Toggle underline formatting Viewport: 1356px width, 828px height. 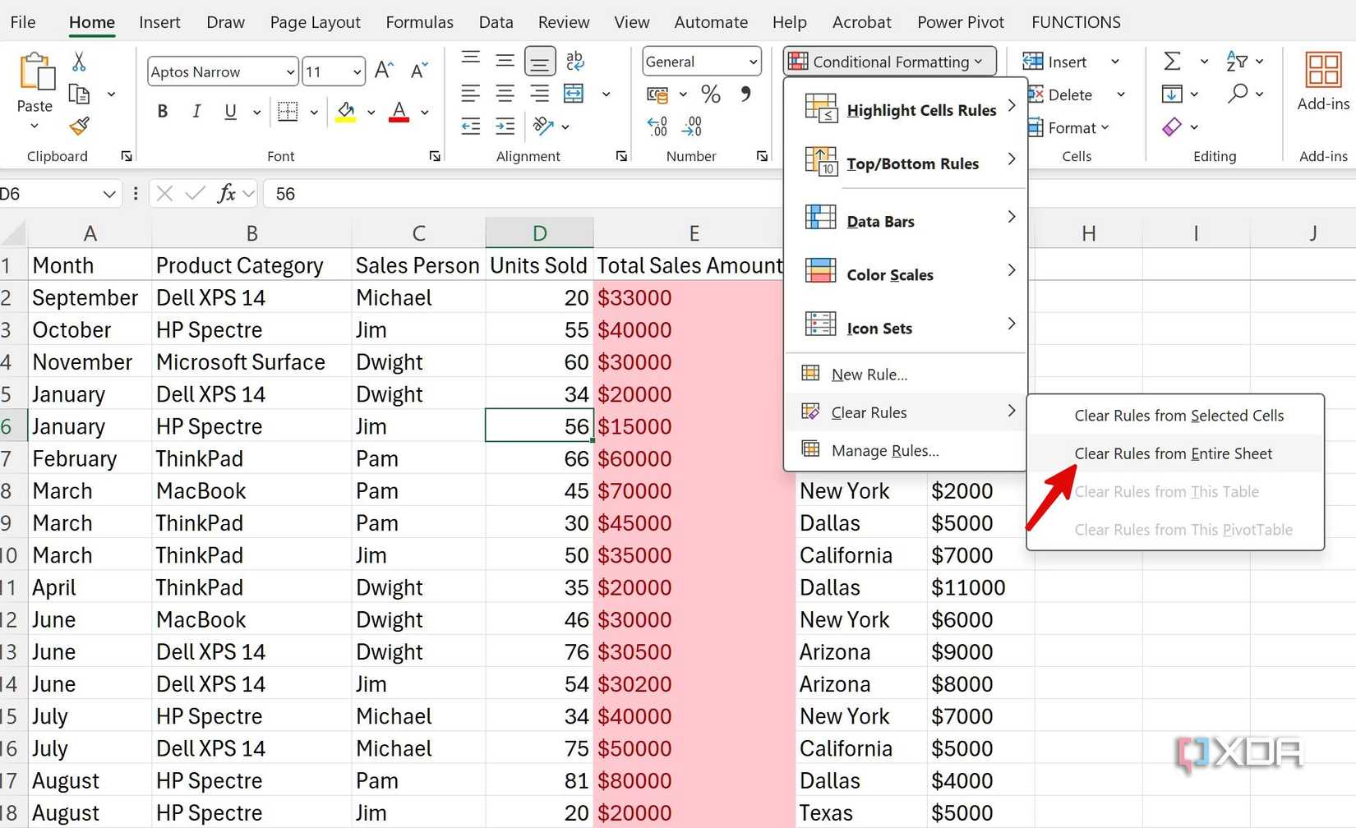point(230,112)
